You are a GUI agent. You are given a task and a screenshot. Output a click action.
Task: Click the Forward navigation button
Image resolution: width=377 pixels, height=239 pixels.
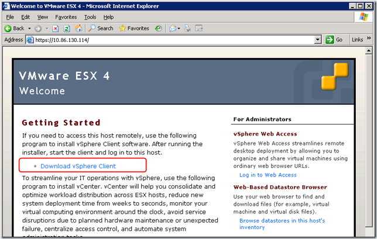pos(37,29)
